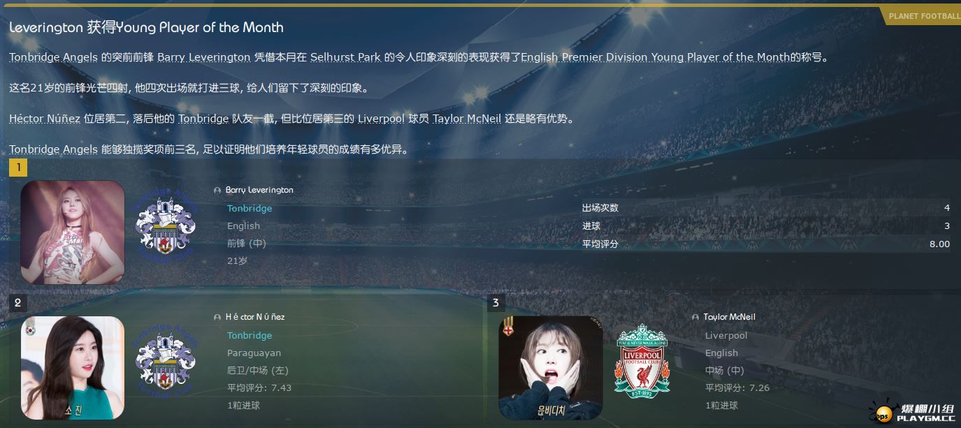Screen dimensions: 961x428
Task: Select Tonbridge club name under Barry Leverington
Action: (x=250, y=208)
